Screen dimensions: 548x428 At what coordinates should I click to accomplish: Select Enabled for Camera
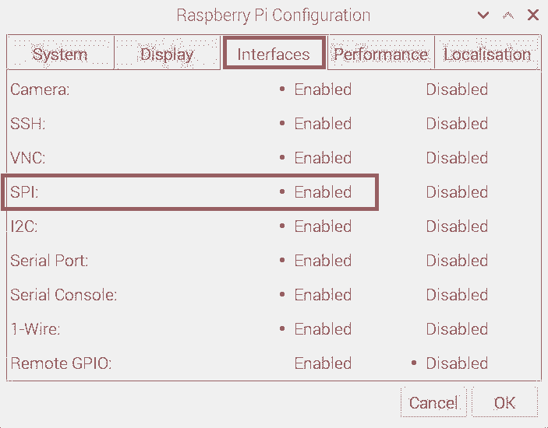(x=322, y=89)
